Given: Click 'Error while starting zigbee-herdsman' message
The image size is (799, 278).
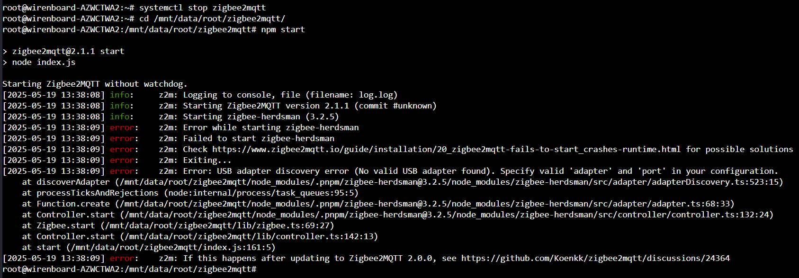Looking at the screenshot, I should tap(271, 127).
